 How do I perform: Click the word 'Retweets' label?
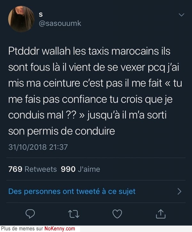coord(41,169)
